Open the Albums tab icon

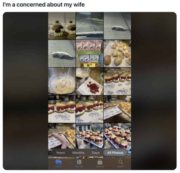pyautogui.click(x=100, y=162)
